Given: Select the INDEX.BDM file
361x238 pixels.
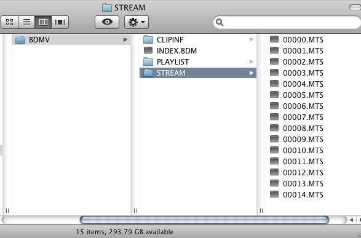Looking at the screenshot, I should [x=198, y=50].
